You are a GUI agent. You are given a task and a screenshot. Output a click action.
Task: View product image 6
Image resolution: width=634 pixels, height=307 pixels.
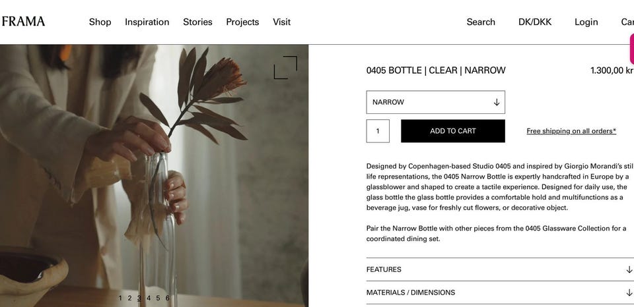[167, 298]
